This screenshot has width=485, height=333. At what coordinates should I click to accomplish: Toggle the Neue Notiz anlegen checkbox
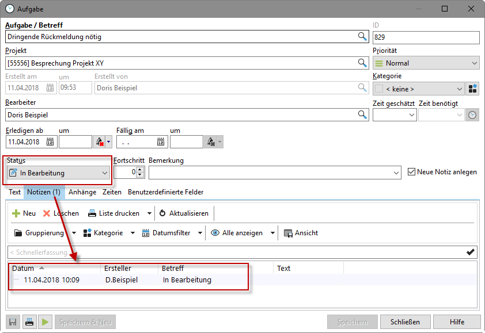coord(411,172)
